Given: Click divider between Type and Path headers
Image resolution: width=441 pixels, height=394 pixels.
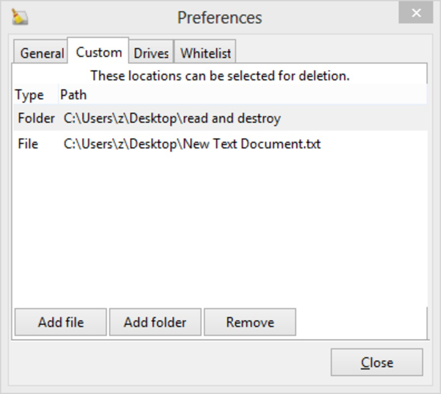Looking at the screenshot, I should click(x=59, y=95).
